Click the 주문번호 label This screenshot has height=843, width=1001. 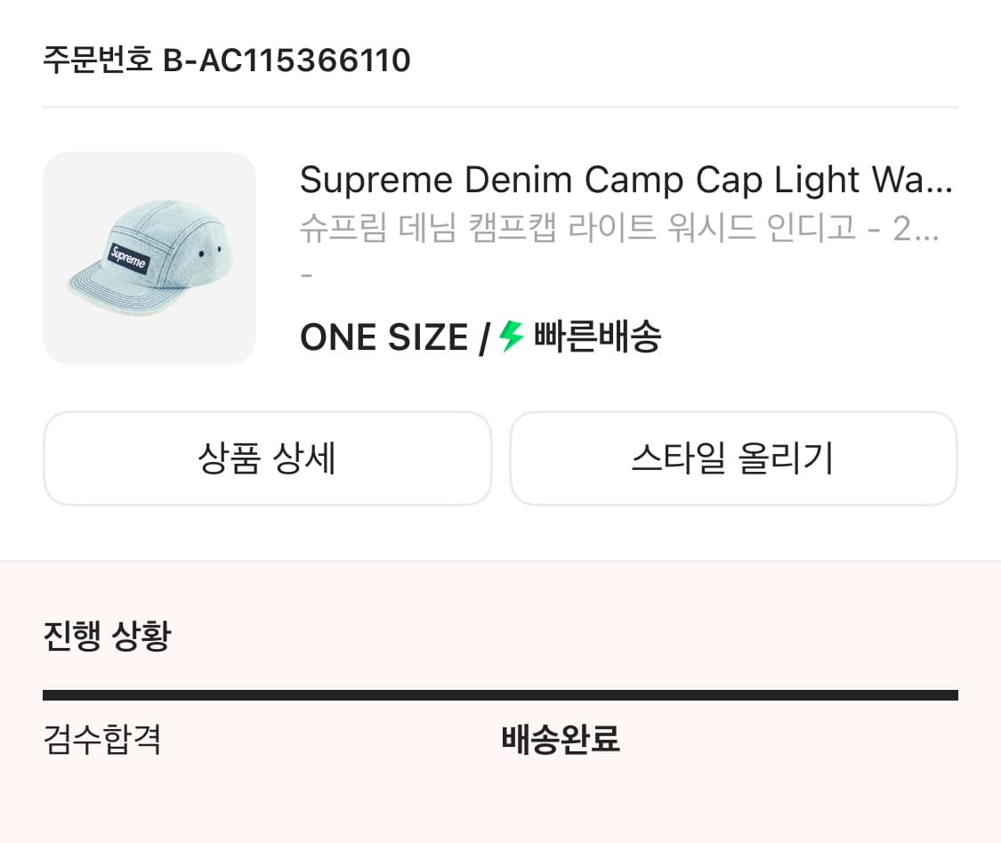98,61
